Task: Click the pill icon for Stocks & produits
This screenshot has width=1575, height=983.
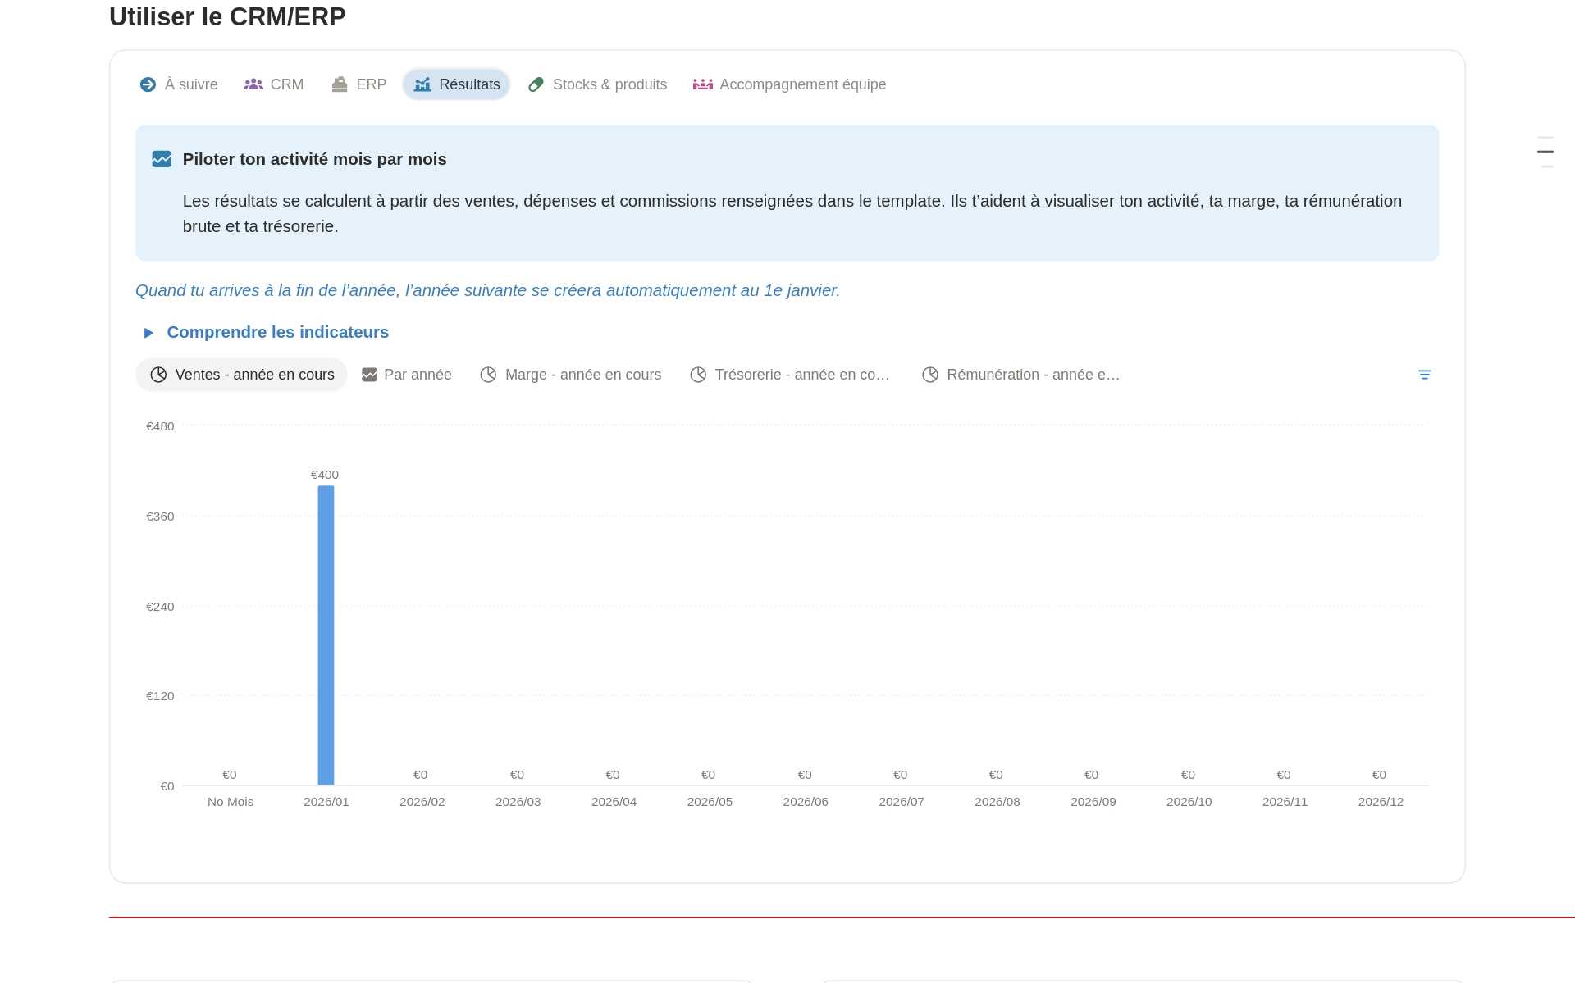Action: [x=536, y=84]
